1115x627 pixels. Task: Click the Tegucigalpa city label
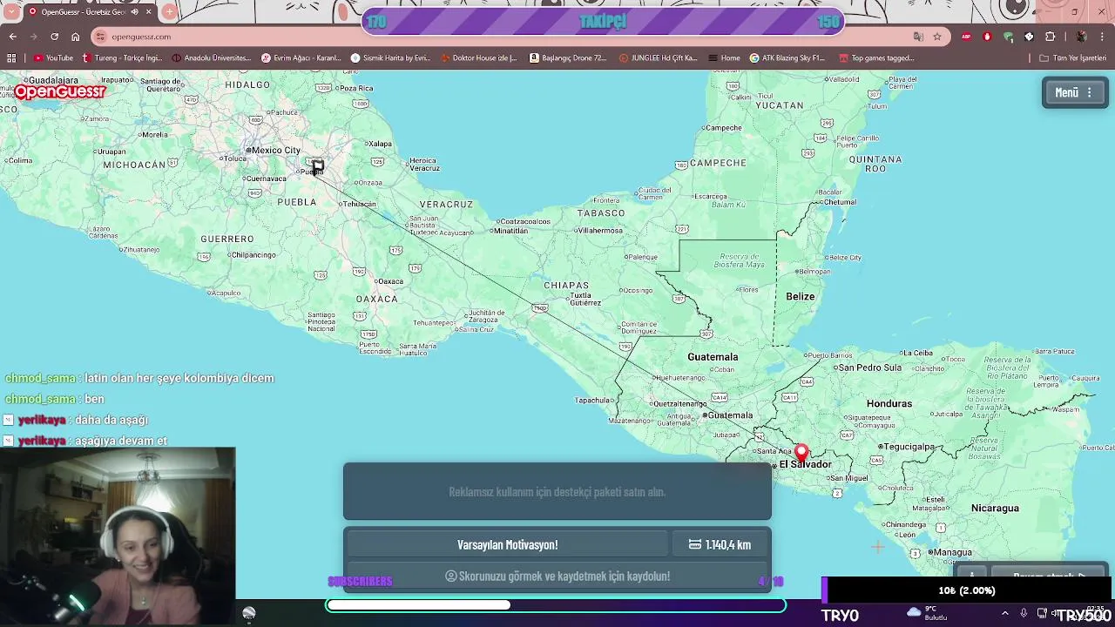(x=909, y=447)
